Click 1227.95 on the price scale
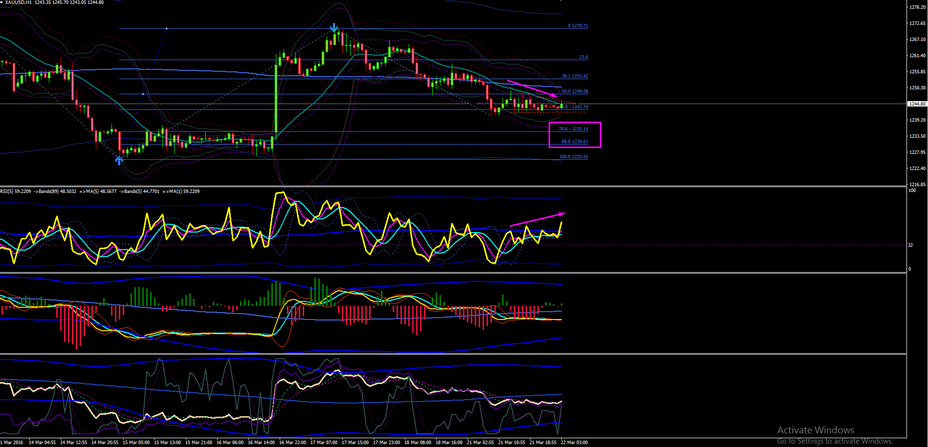This screenshot has width=928, height=447. coord(917,152)
